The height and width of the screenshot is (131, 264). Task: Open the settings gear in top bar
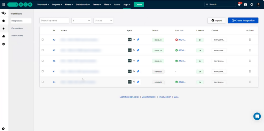252,5
